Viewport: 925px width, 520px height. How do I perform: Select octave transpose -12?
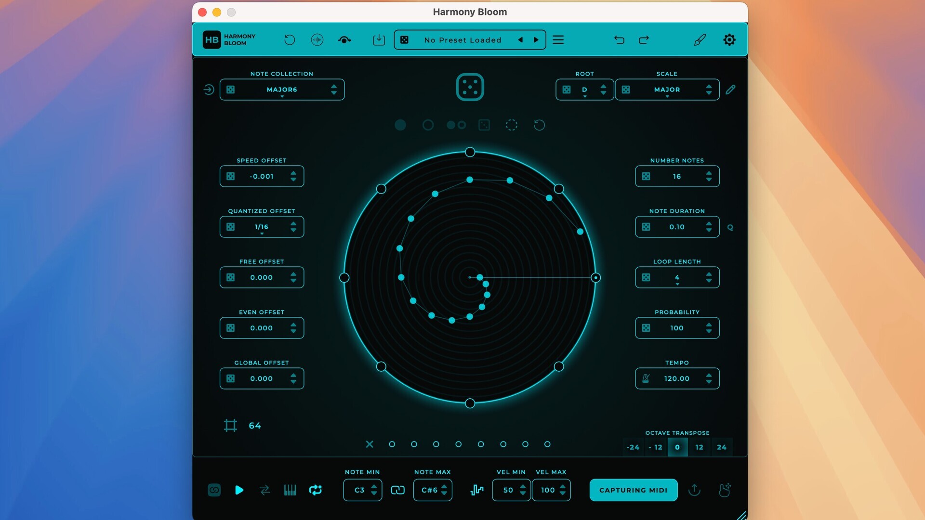[655, 447]
